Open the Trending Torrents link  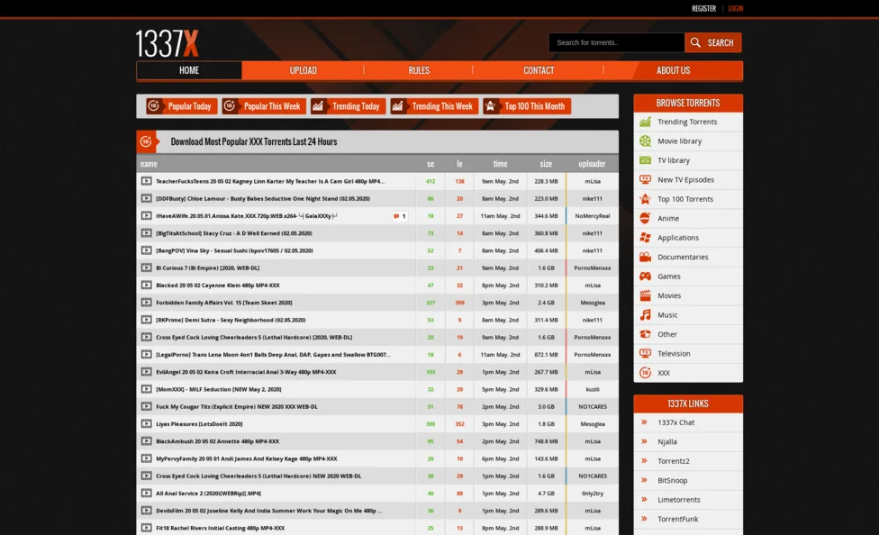[687, 122]
